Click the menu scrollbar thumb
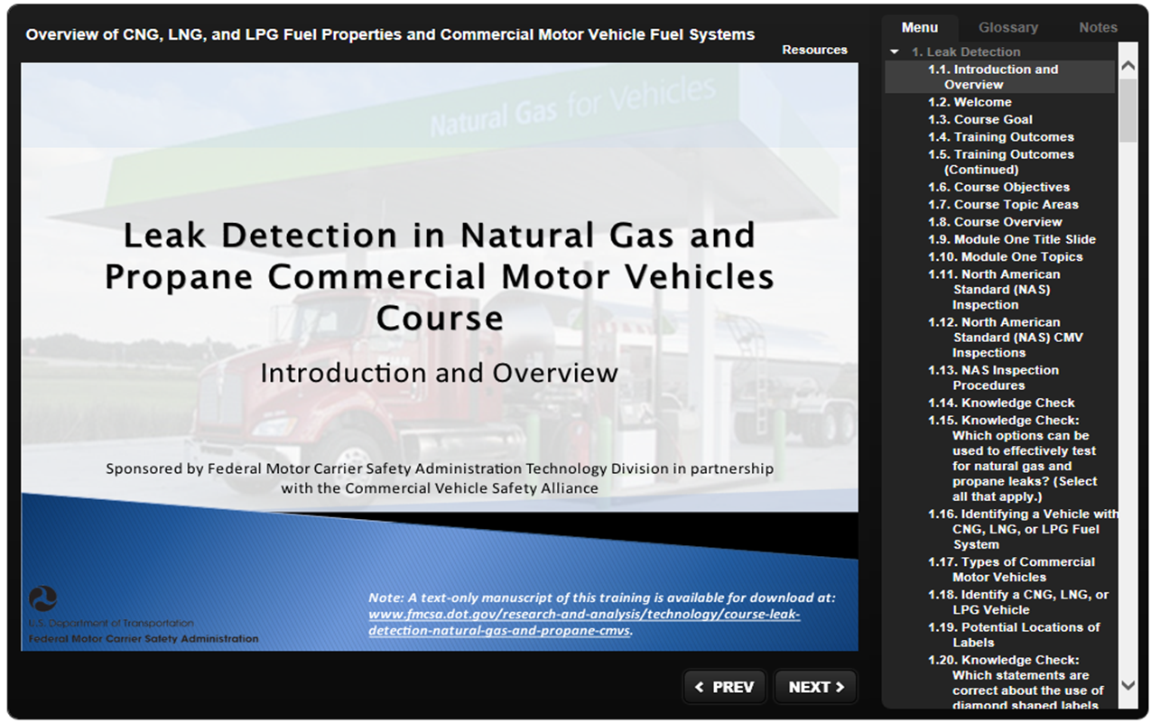Screen dimensions: 1151x723 tap(1128, 109)
